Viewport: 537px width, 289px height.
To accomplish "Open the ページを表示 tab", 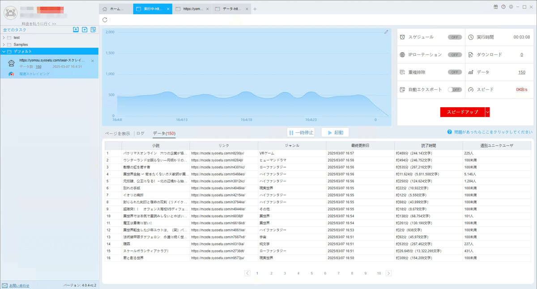I will click(x=118, y=133).
